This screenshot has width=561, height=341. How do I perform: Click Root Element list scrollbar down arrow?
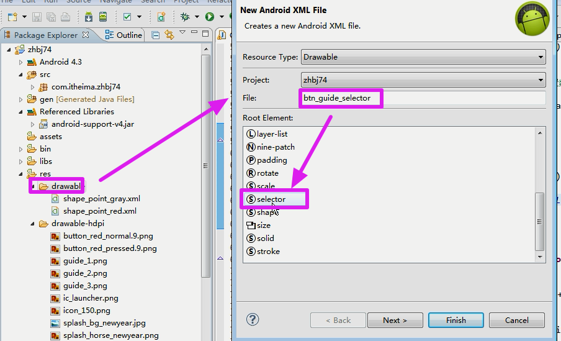[540, 257]
